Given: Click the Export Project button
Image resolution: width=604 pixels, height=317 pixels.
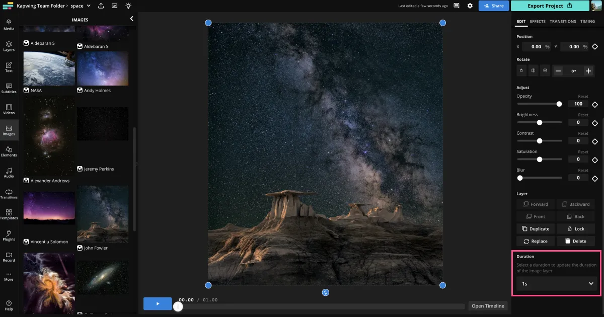Looking at the screenshot, I should coord(550,6).
